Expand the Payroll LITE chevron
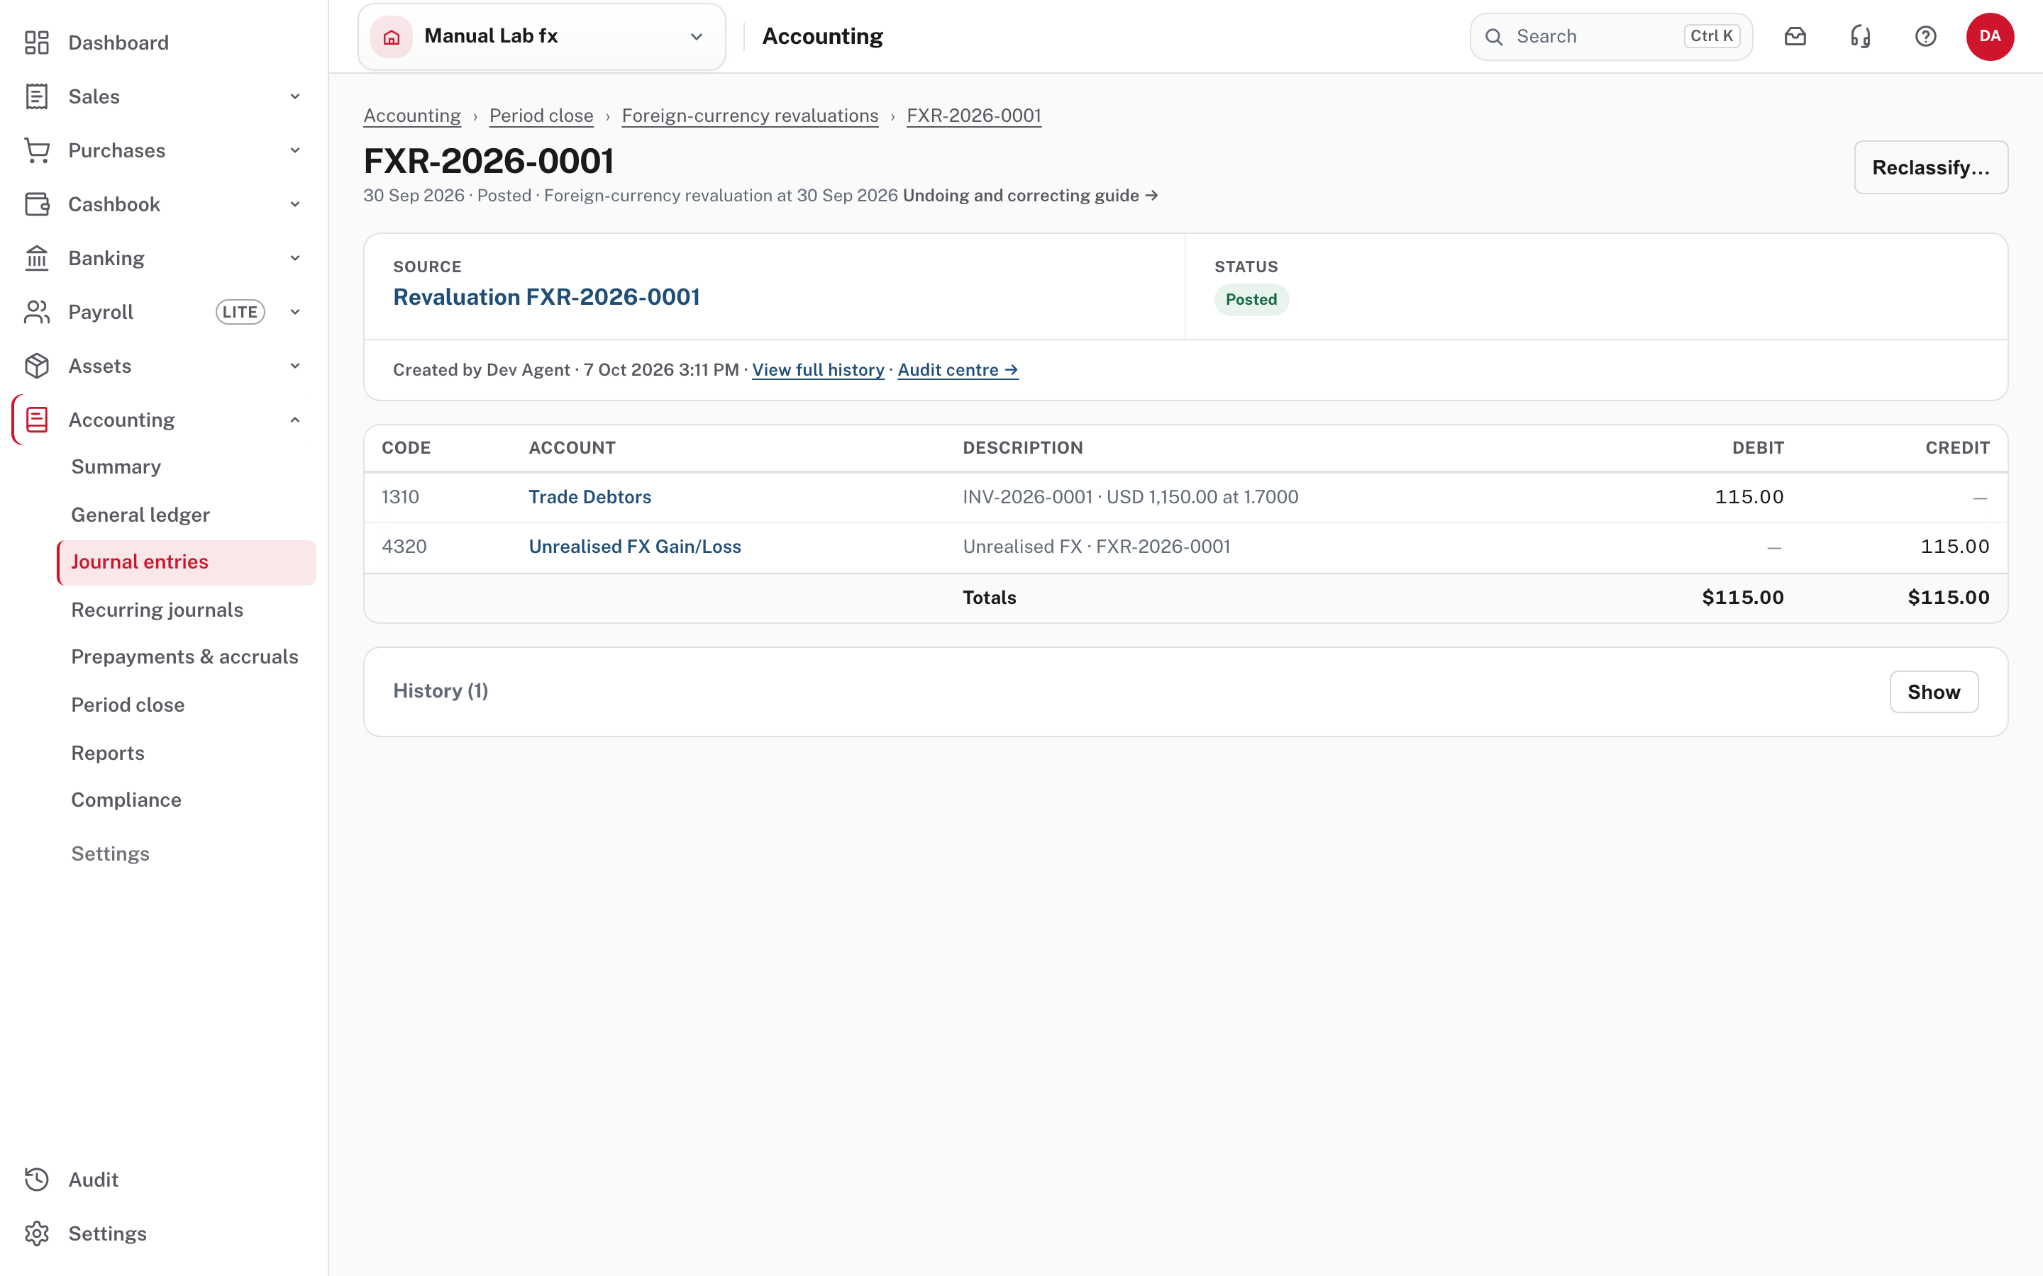 pyautogui.click(x=294, y=312)
